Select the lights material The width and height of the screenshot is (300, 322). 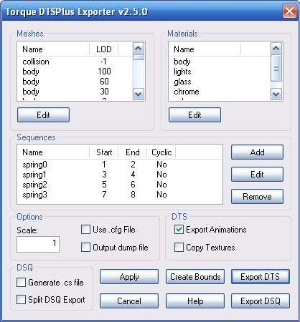point(220,72)
